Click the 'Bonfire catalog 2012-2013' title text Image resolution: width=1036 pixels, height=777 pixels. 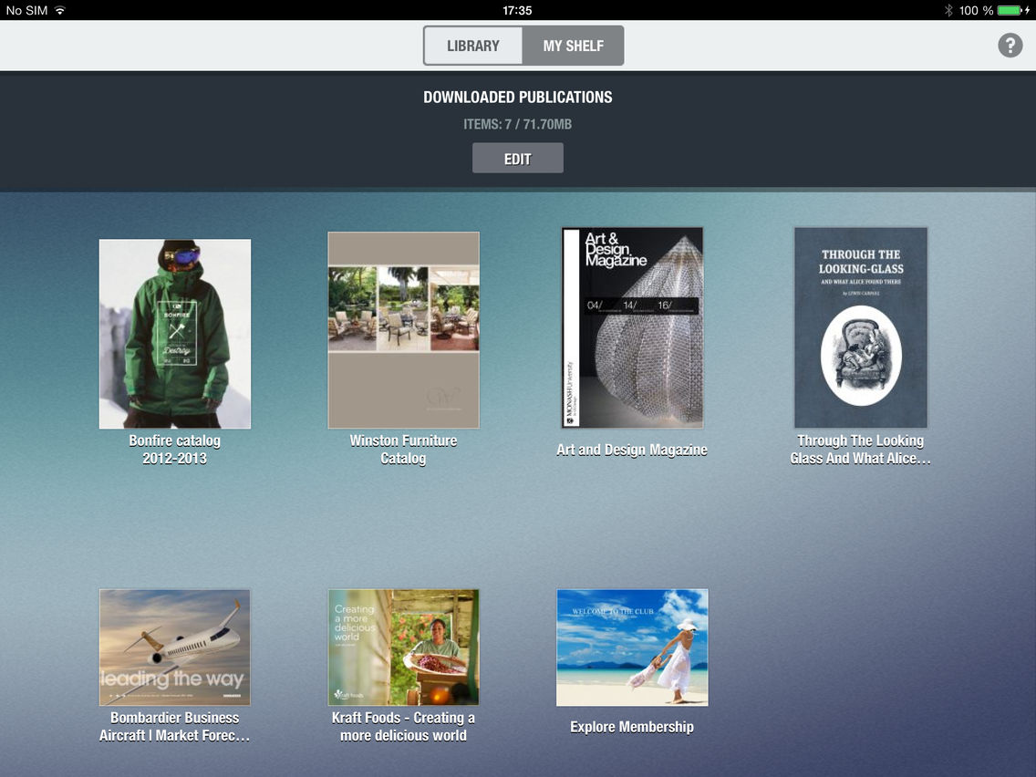[x=175, y=450]
